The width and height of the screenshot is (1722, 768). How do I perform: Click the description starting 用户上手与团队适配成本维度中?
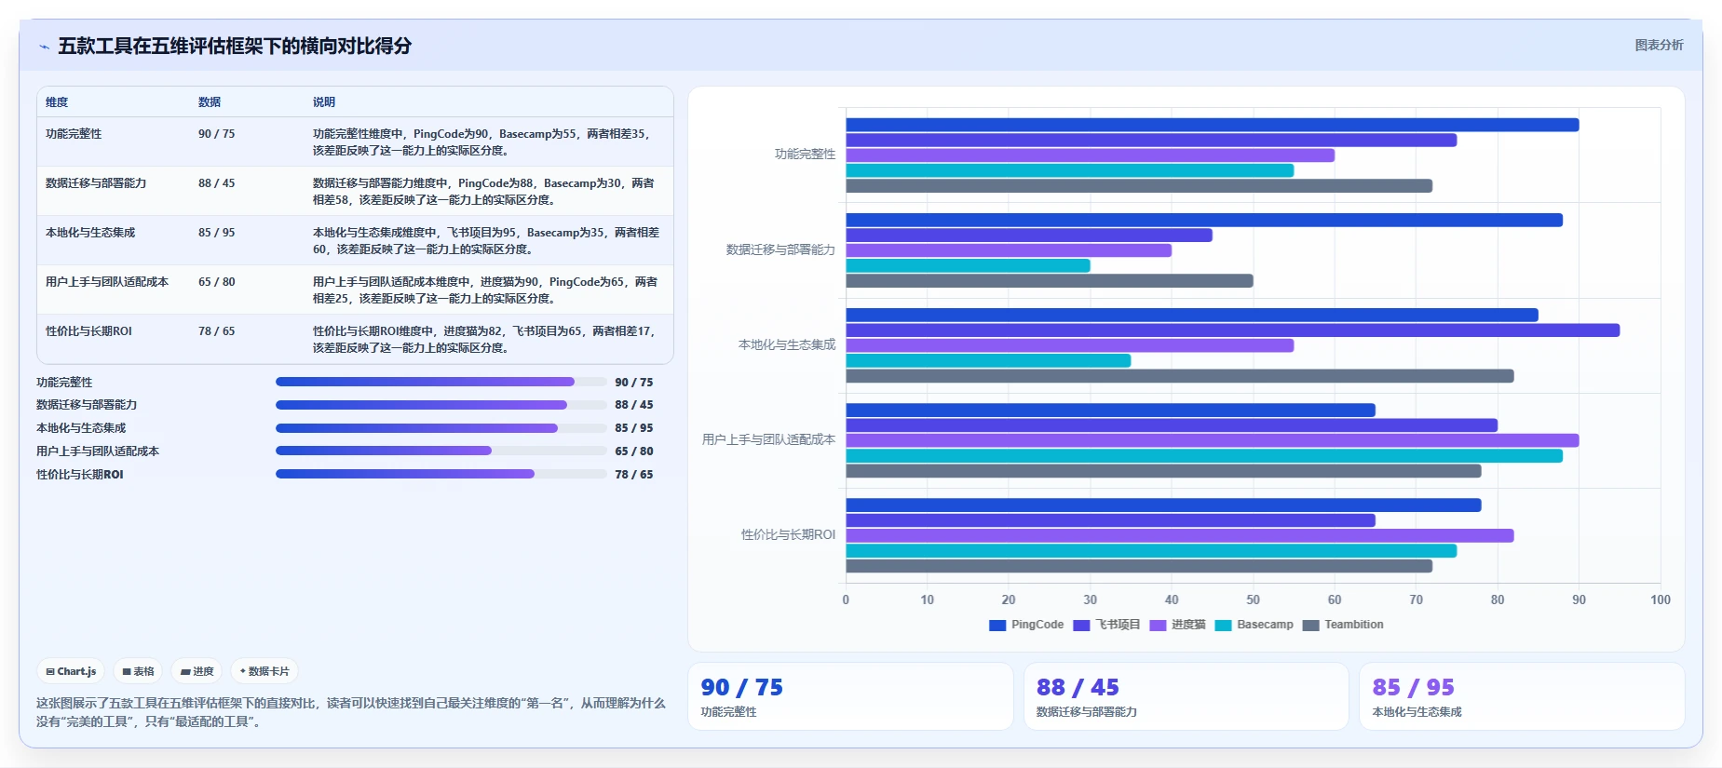pyautogui.click(x=485, y=290)
